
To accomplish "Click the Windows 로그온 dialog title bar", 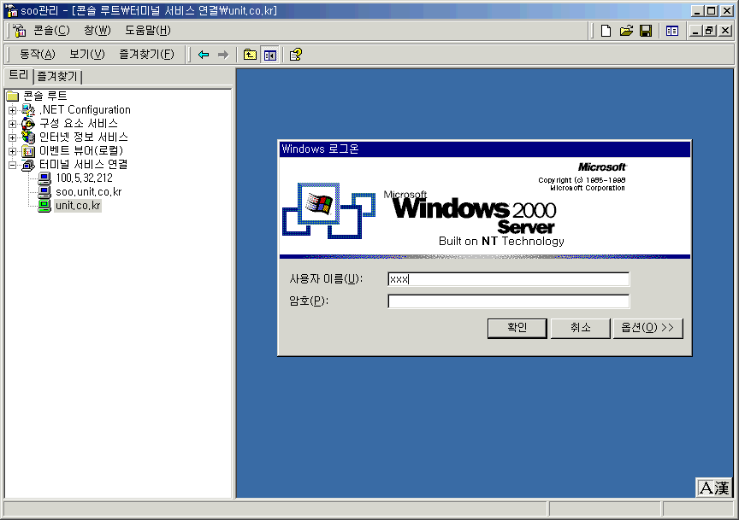I will coord(485,149).
